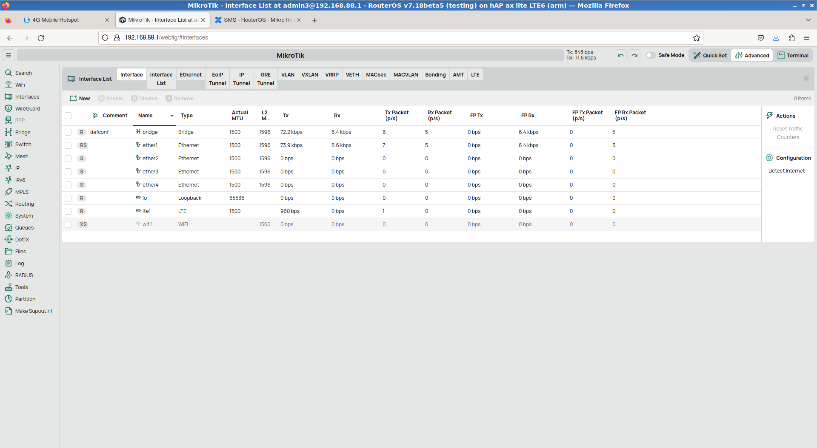The image size is (817, 448).
Task: Click Detect Internet configuration link
Action: (786, 171)
